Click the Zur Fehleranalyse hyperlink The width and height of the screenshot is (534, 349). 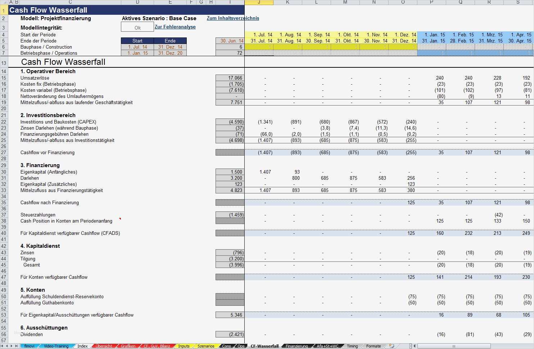pyautogui.click(x=175, y=27)
